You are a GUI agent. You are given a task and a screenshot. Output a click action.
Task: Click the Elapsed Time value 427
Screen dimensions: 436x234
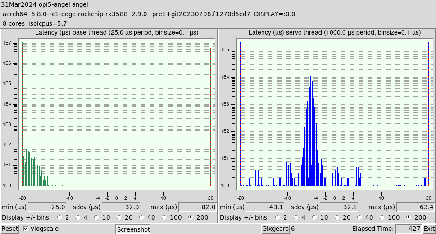point(408,229)
